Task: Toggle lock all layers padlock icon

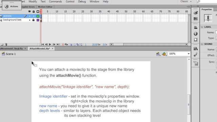Action: coord(34,12)
